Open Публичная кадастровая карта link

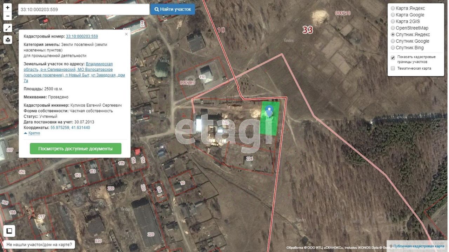(x=418, y=246)
